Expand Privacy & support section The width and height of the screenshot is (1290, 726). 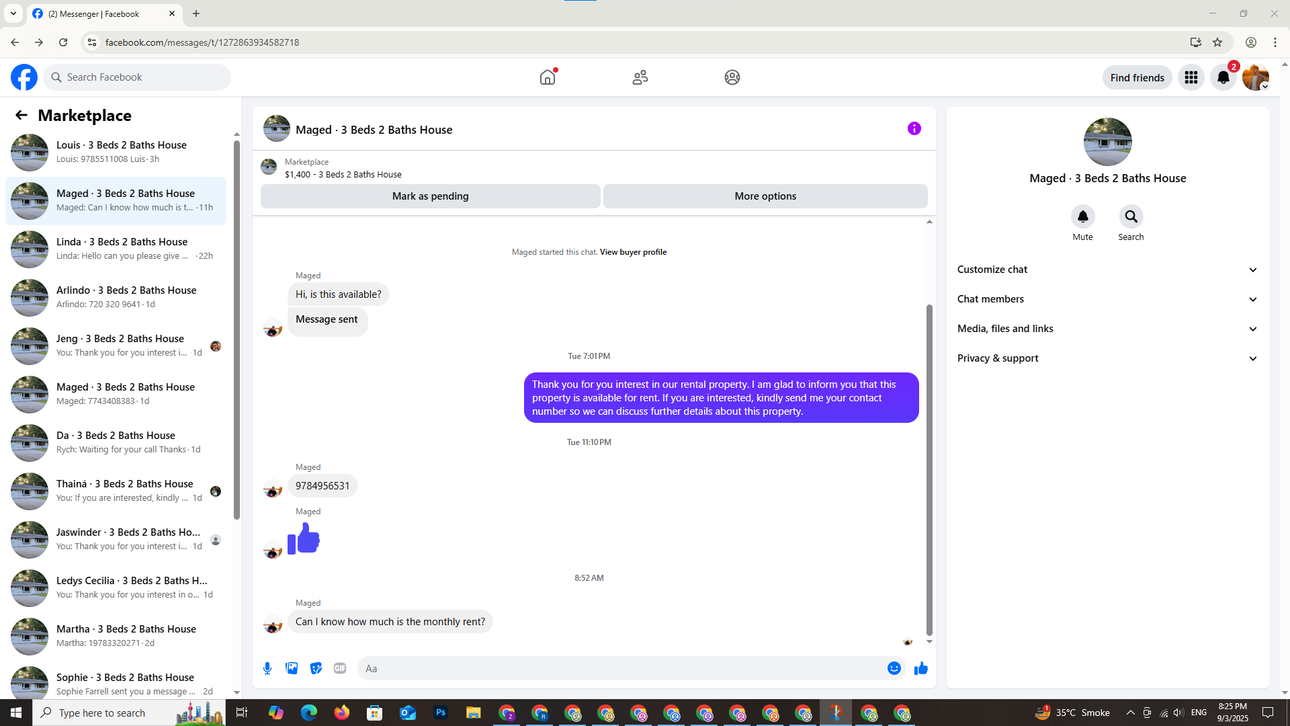(x=1107, y=358)
